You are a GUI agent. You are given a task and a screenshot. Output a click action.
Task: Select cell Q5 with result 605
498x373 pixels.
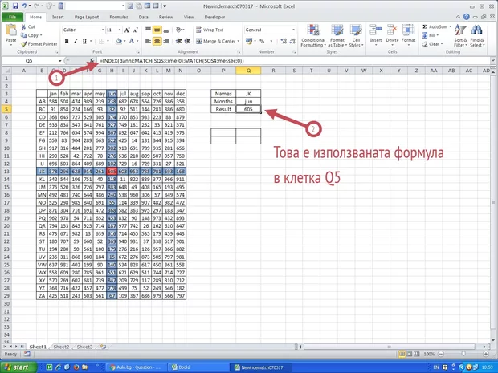pyautogui.click(x=248, y=109)
